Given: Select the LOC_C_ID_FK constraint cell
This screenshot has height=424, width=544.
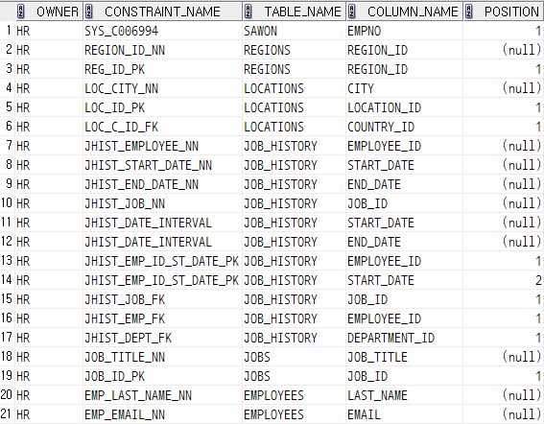Looking at the screenshot, I should 162,127.
